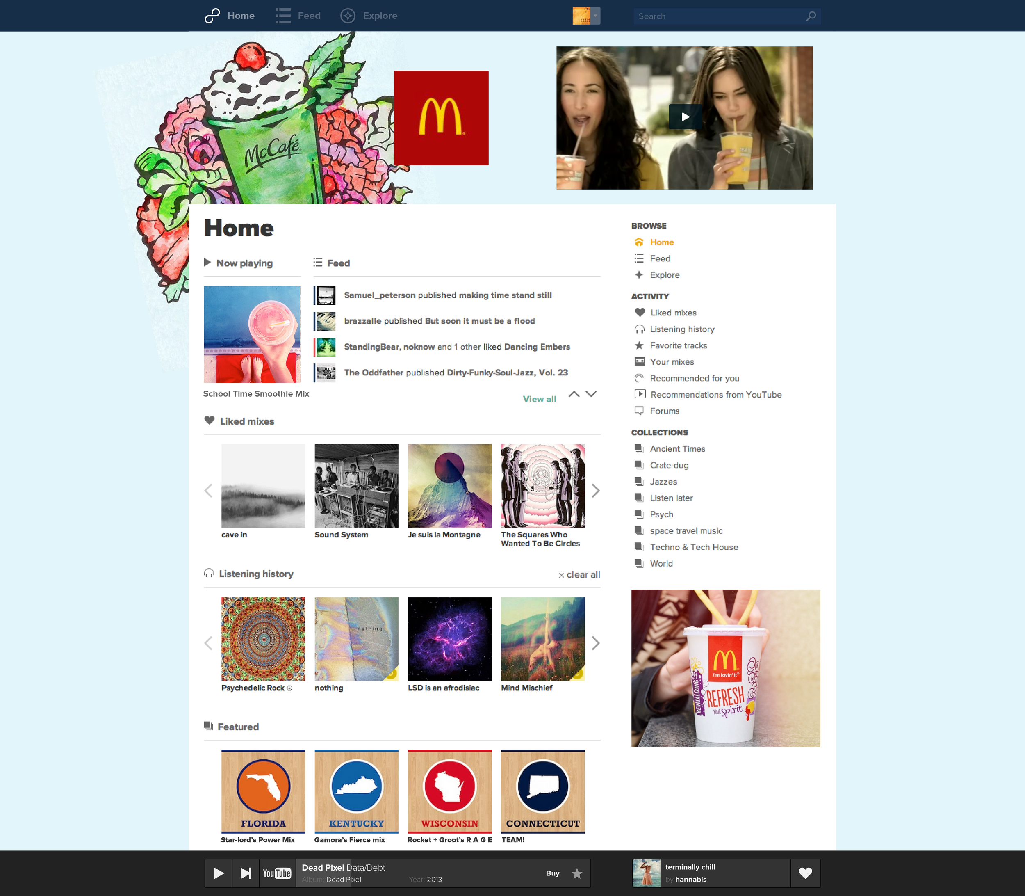Open LSD is an afrodisiac mix cover
This screenshot has width=1025, height=896.
[x=450, y=639]
